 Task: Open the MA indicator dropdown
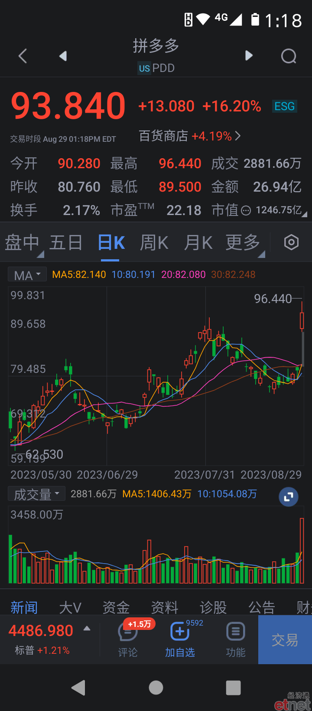(x=27, y=275)
